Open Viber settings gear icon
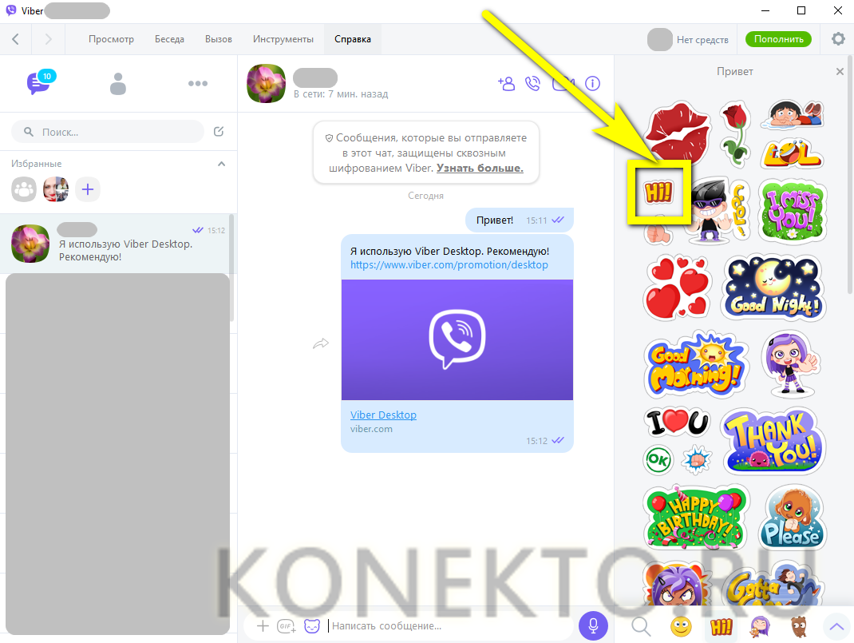Screen dimensions: 854x643 coord(838,38)
